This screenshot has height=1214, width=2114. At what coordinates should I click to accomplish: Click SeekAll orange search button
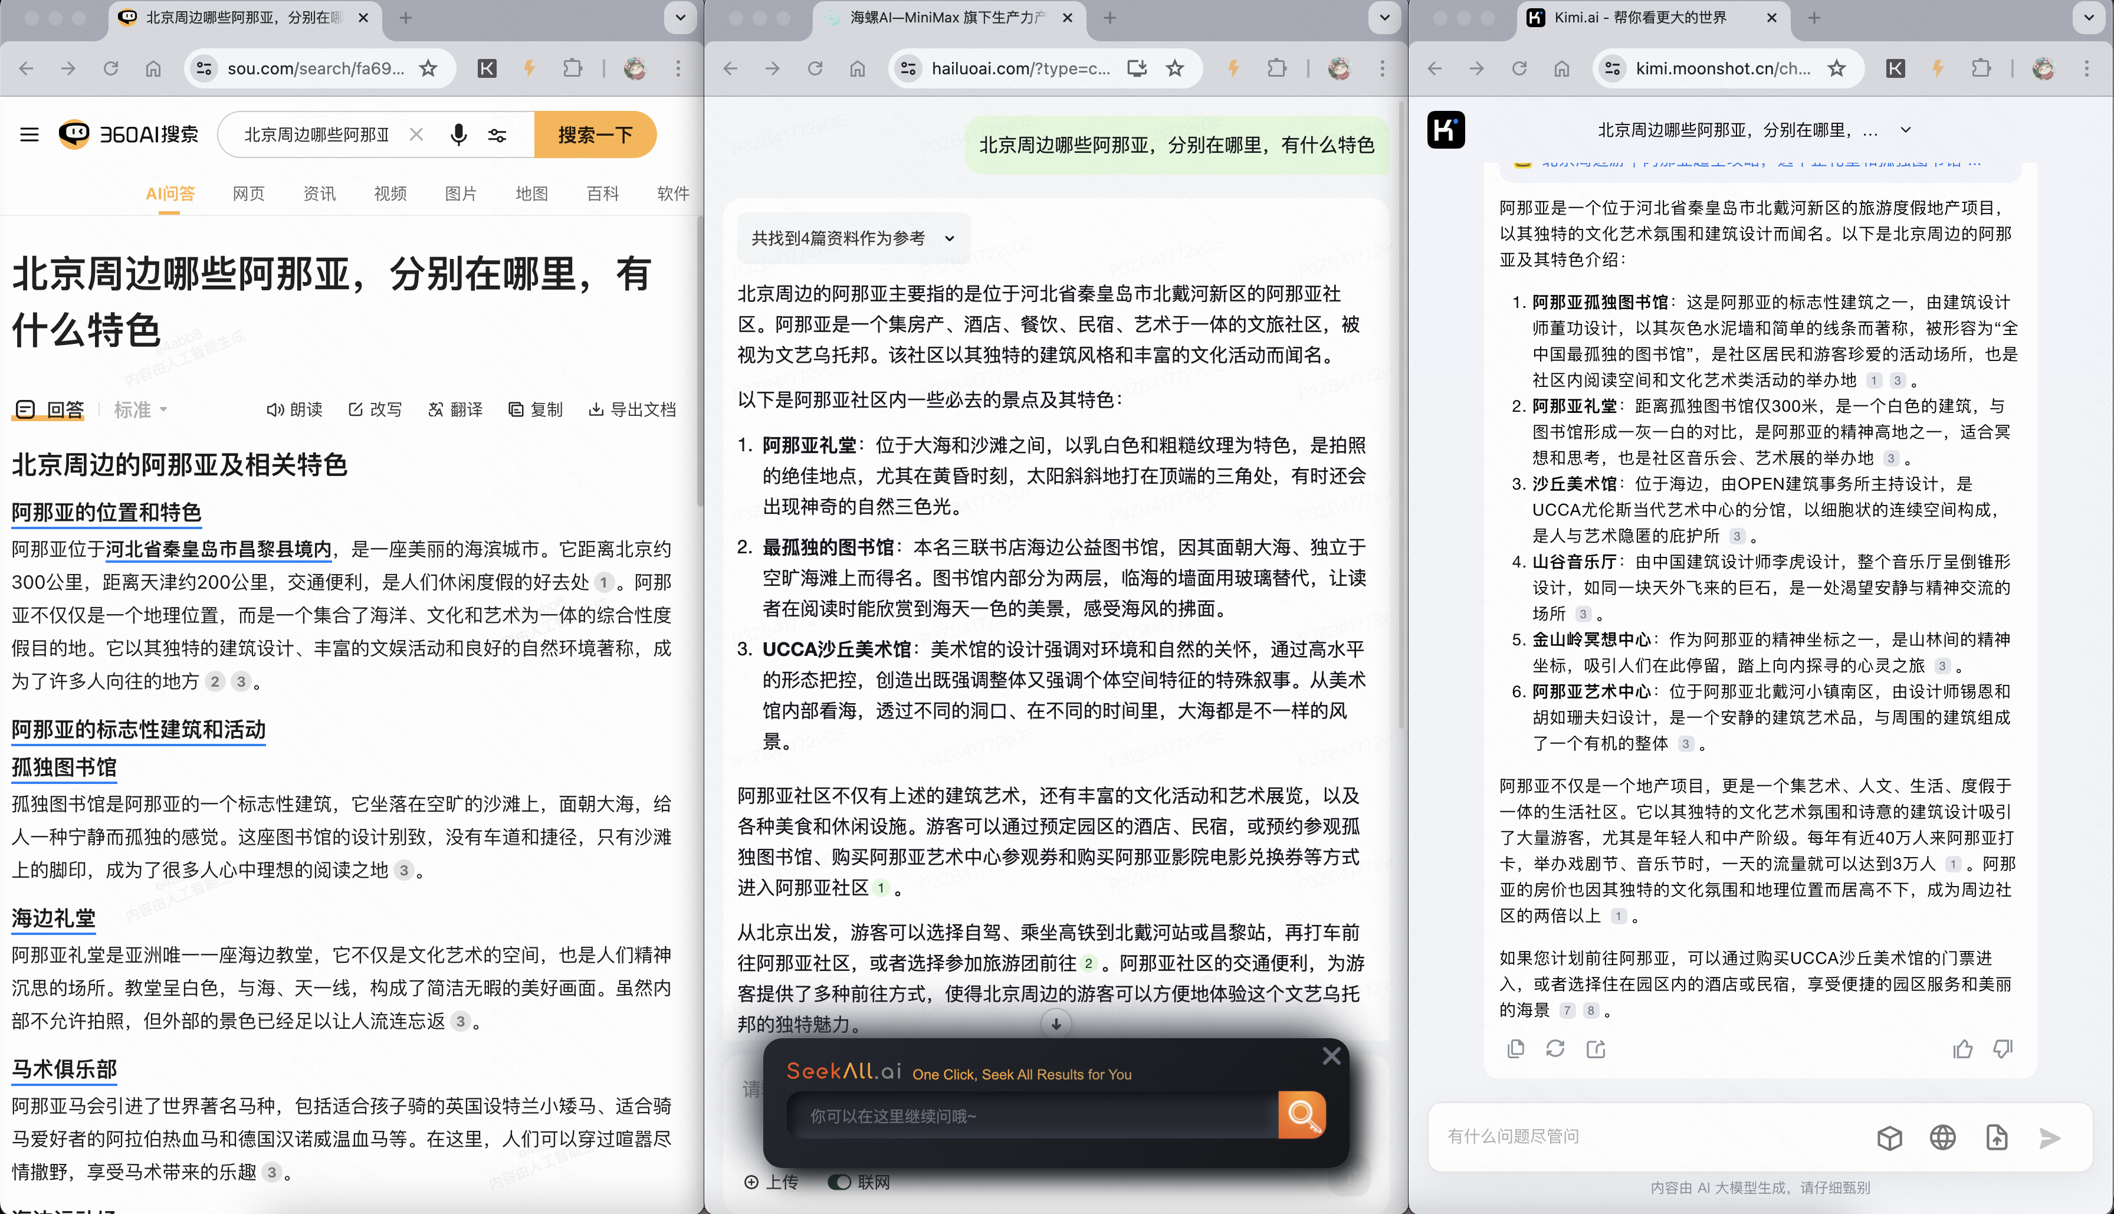point(1302,1115)
